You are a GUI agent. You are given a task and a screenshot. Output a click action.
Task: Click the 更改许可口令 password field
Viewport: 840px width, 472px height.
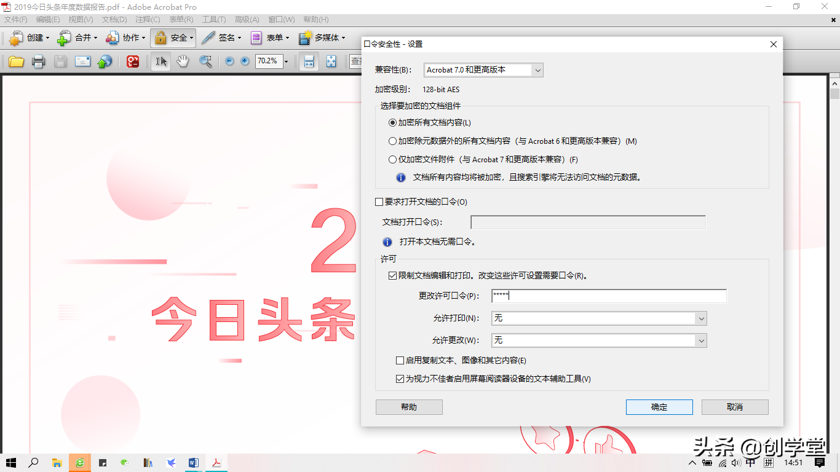pyautogui.click(x=609, y=296)
